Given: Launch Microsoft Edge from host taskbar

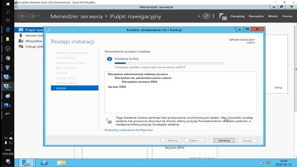Looking at the screenshot, I should (x=8, y=30).
